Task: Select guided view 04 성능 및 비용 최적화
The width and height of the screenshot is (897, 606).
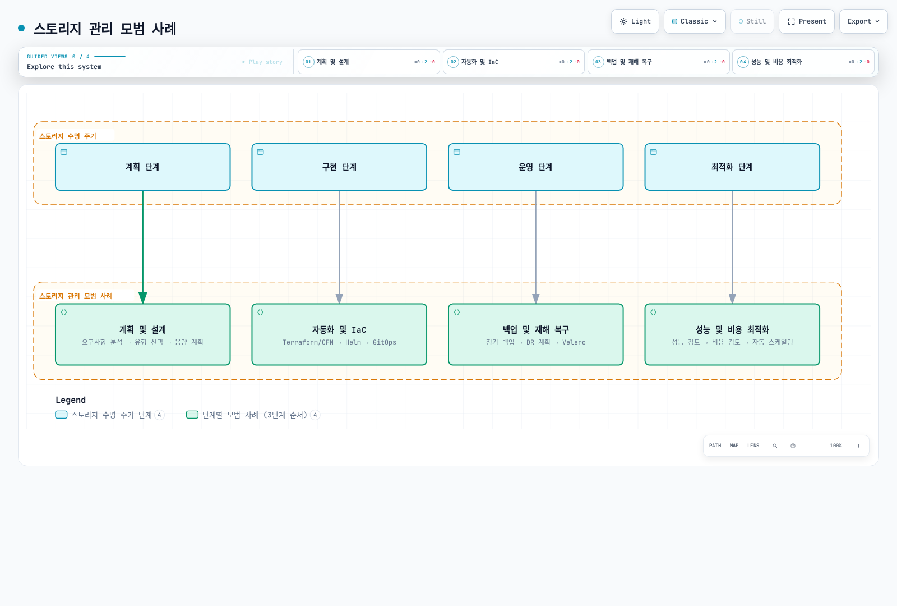Action: click(x=803, y=62)
